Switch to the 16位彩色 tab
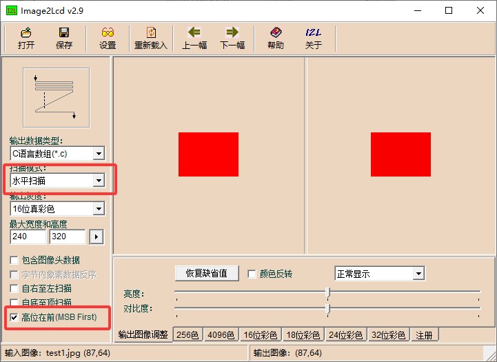Viewport: 497px width, 362px height. pyautogui.click(x=261, y=335)
